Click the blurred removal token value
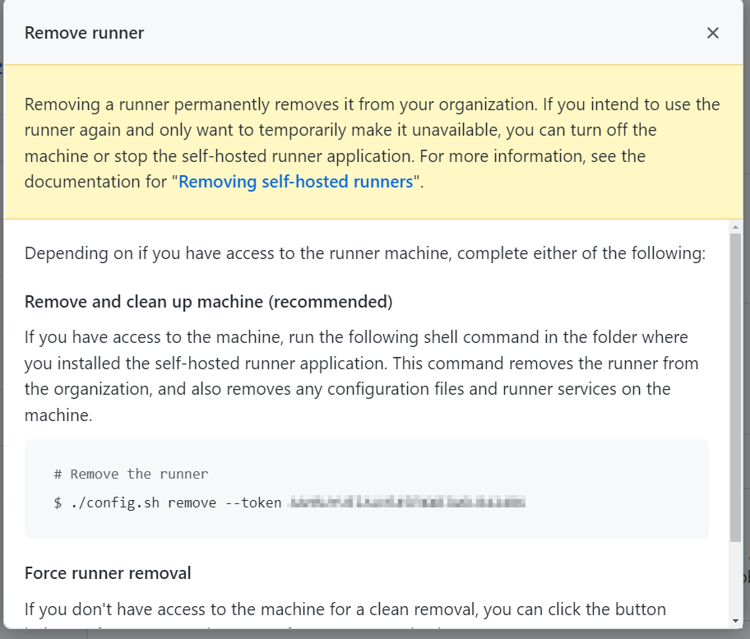 (x=407, y=502)
